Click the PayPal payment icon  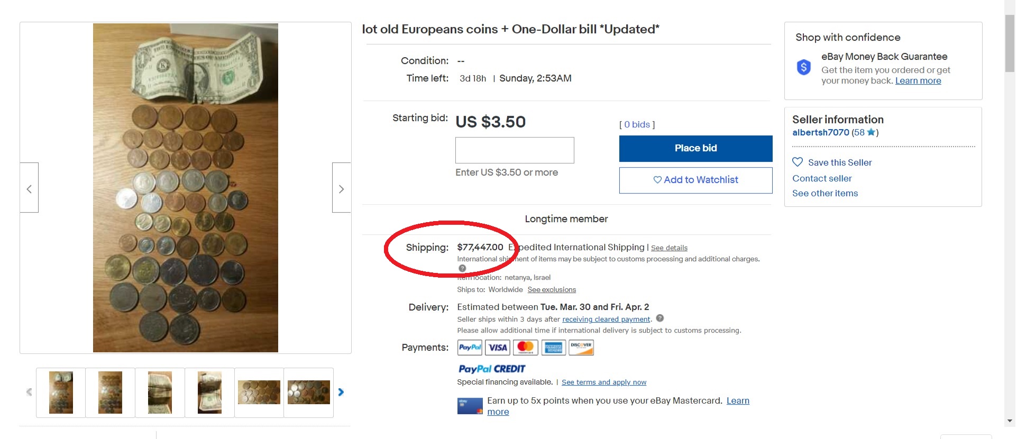[470, 347]
